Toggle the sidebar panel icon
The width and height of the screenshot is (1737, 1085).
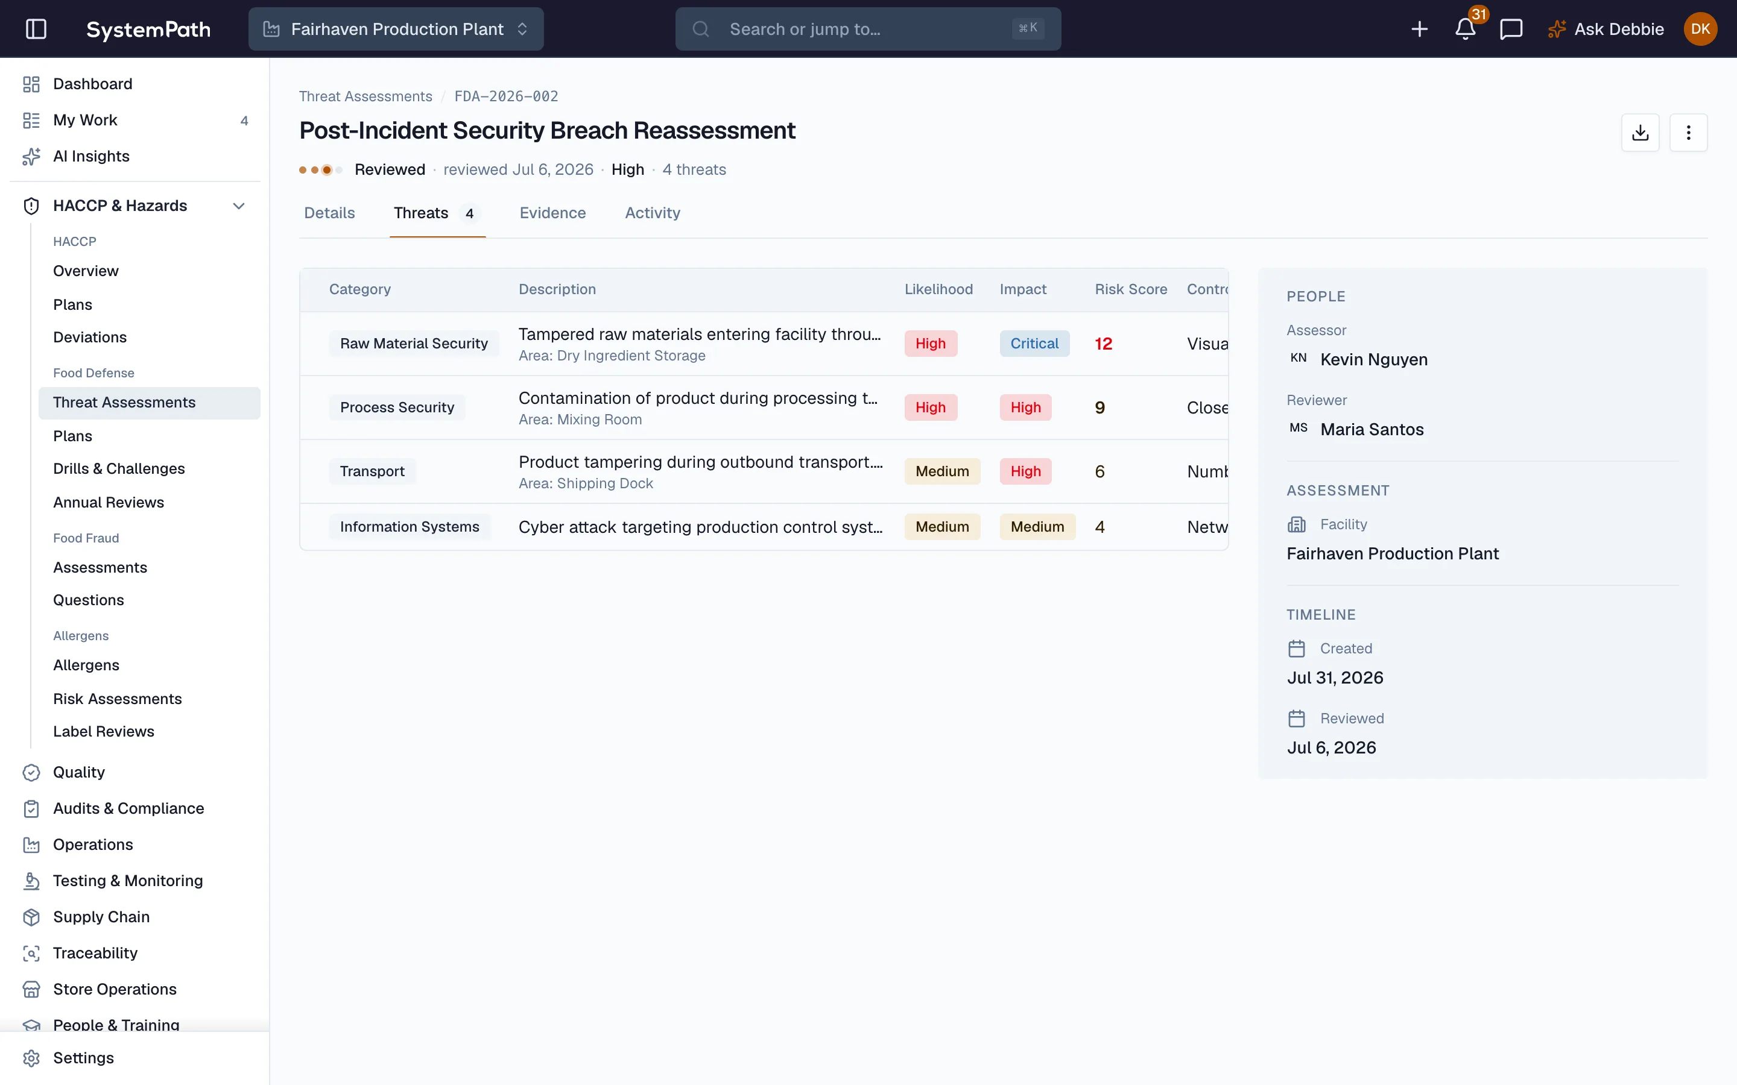pyautogui.click(x=36, y=29)
